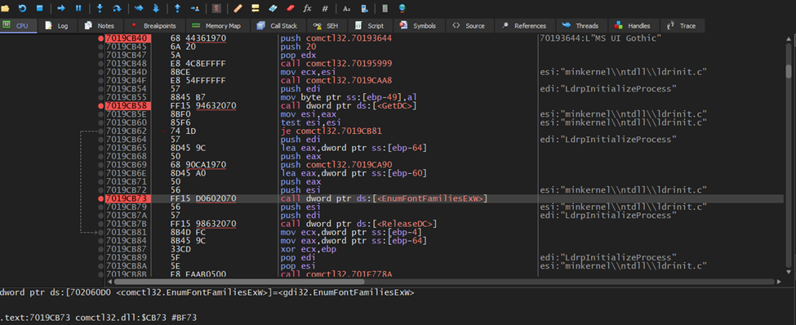
Task: Set breakpoint bullet at address 7019CB81
Action: pos(101,232)
